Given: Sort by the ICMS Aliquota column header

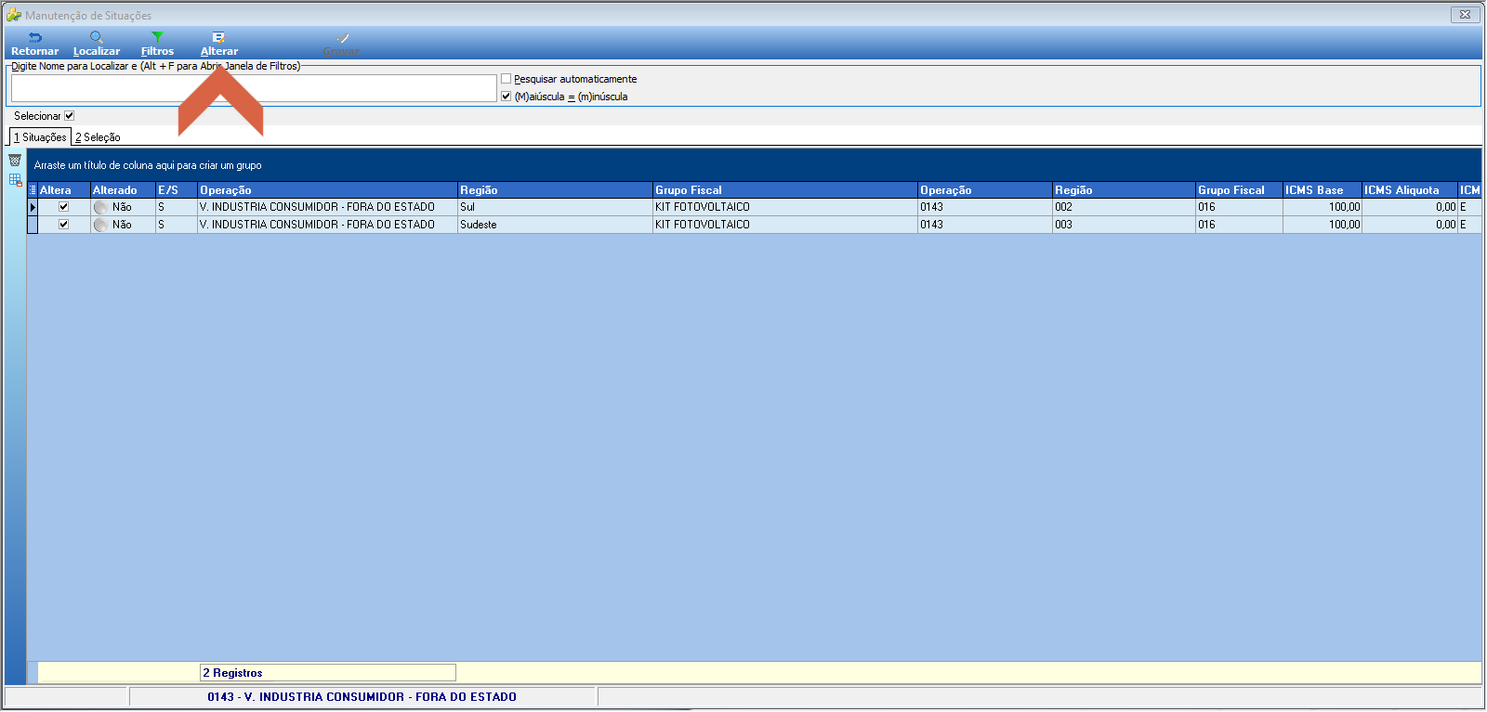Looking at the screenshot, I should (x=1410, y=190).
